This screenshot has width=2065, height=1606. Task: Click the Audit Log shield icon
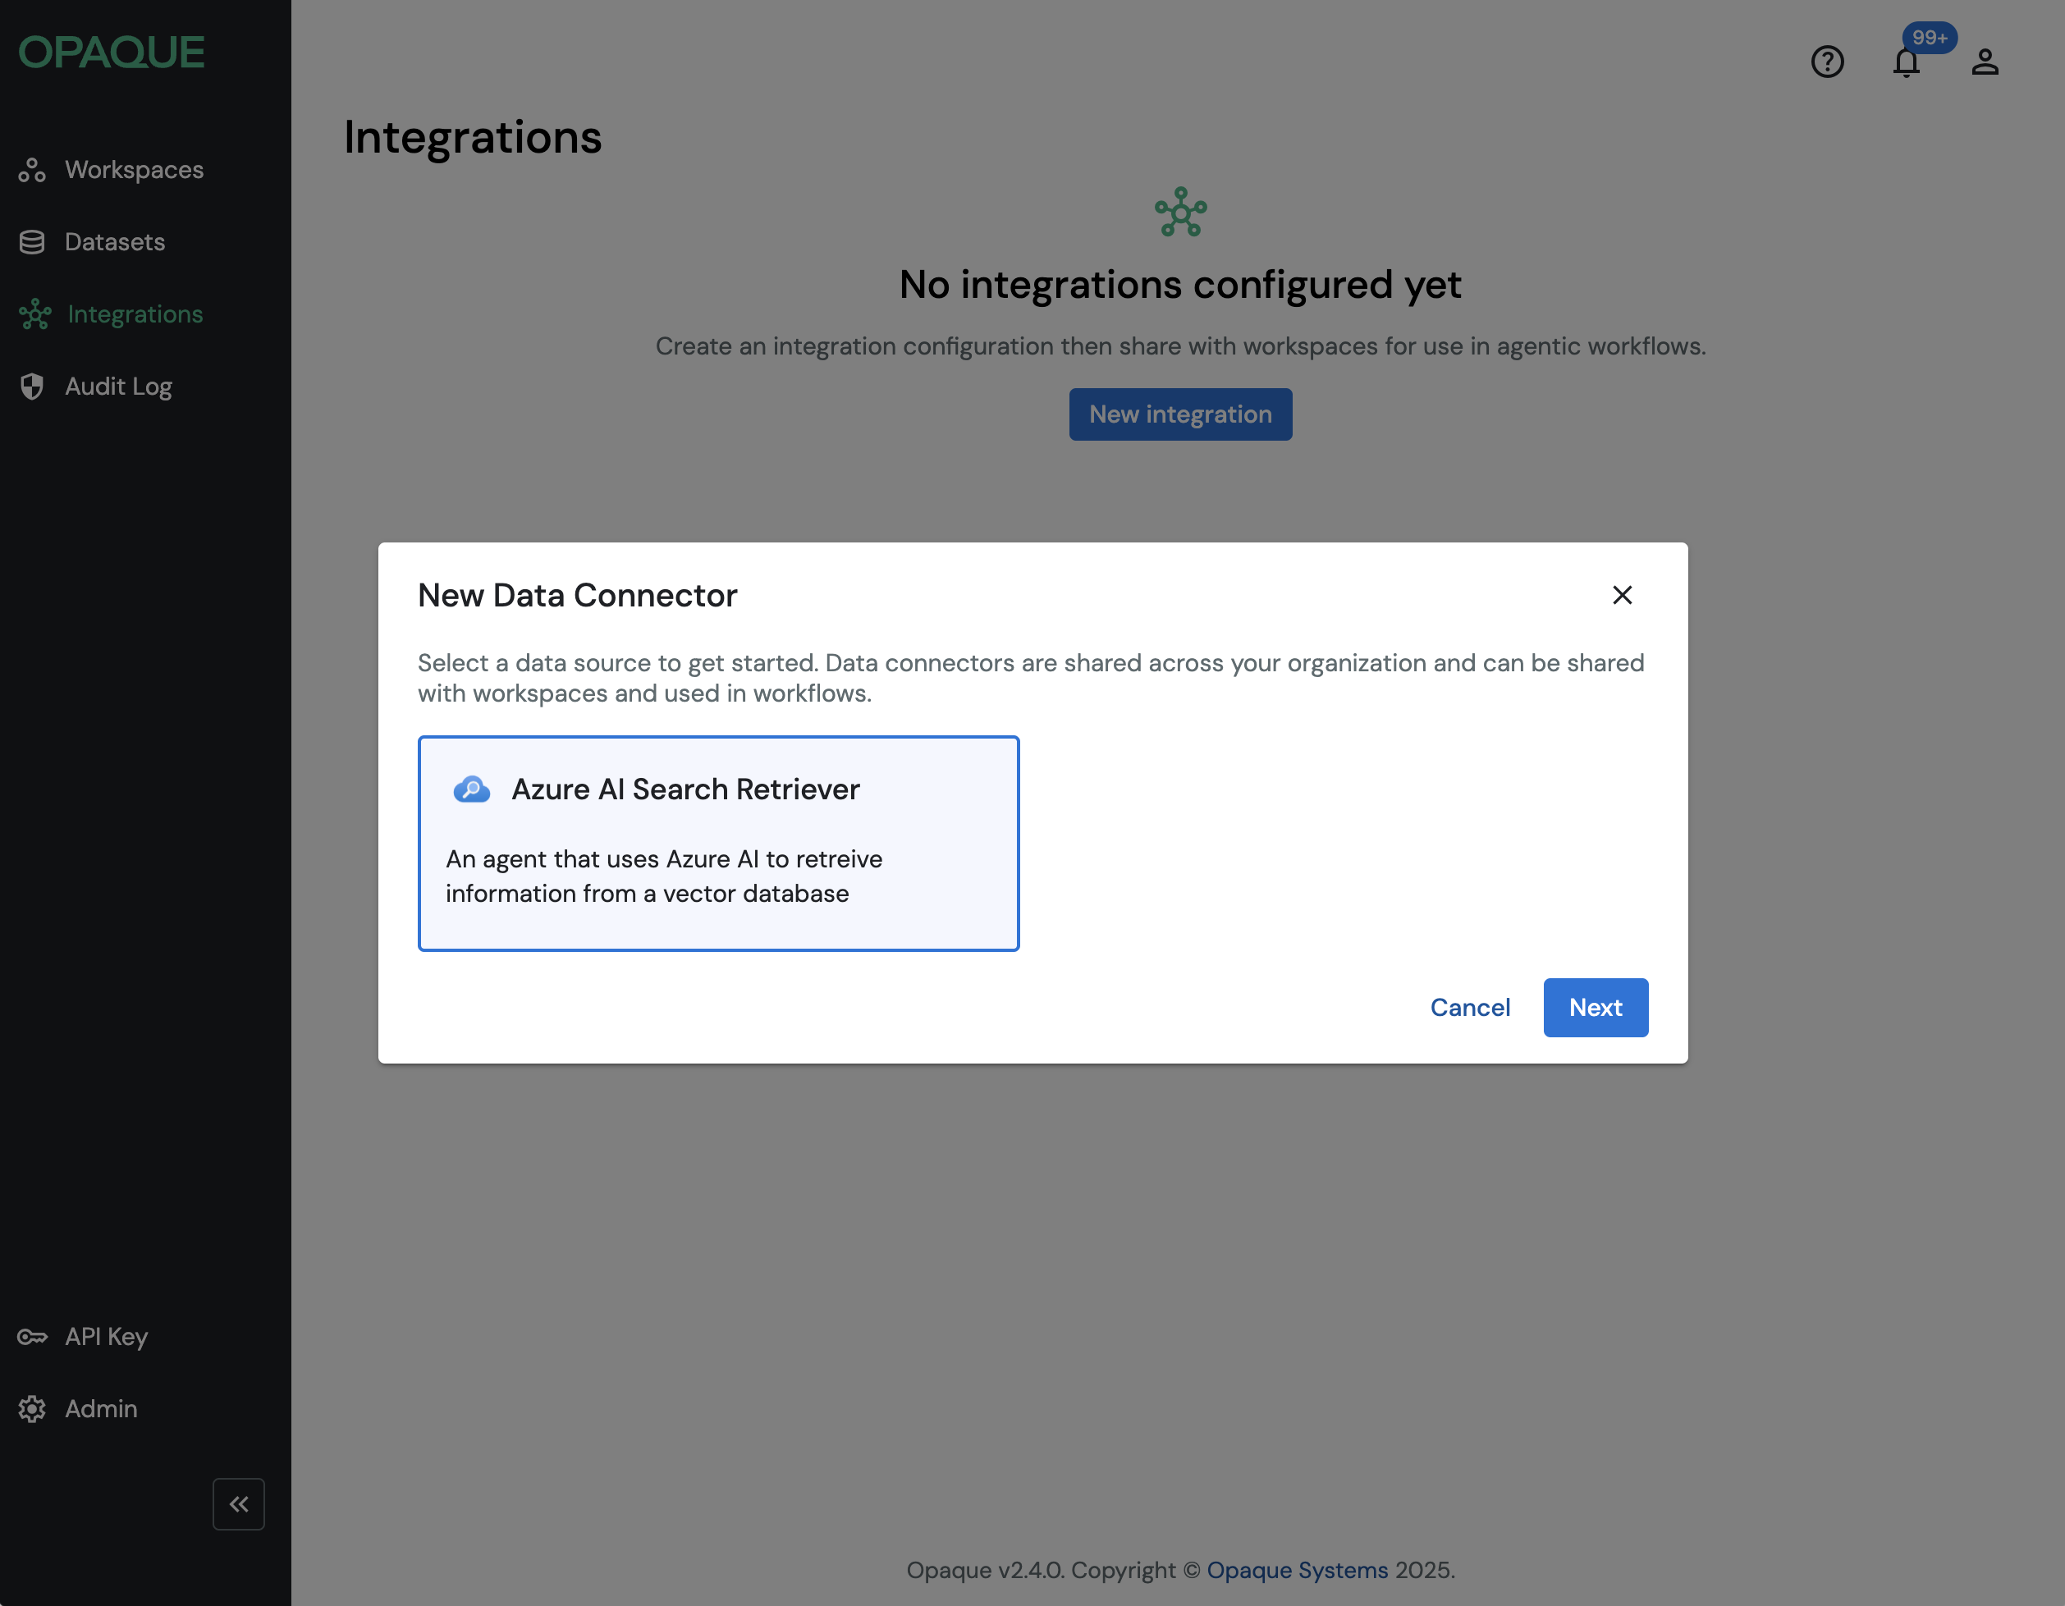(32, 387)
